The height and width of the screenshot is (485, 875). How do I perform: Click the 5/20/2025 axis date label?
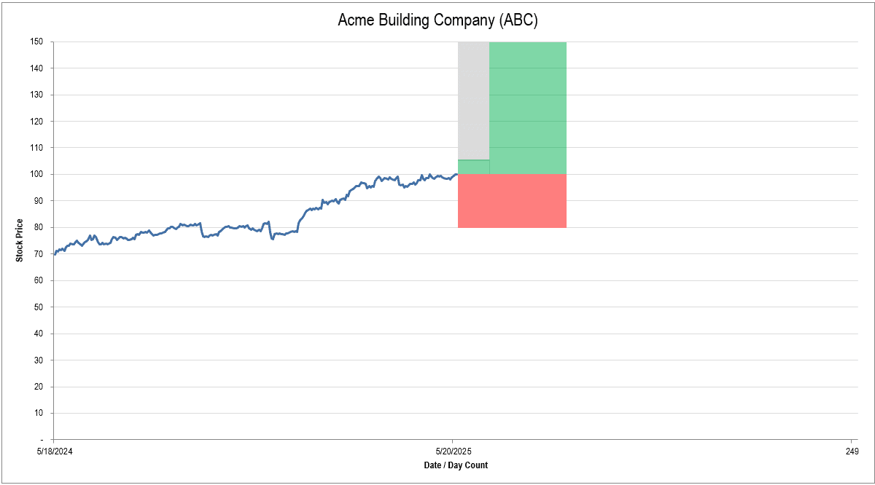(x=453, y=452)
